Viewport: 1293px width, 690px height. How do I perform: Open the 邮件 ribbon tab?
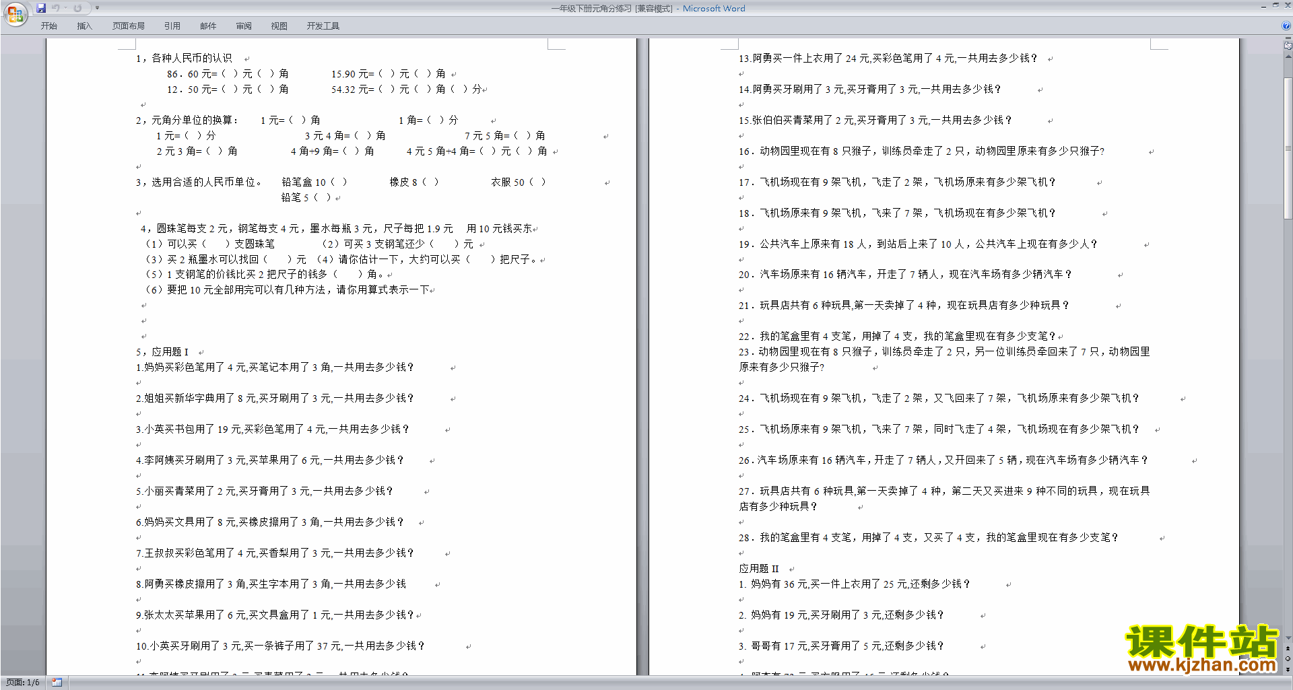click(x=208, y=26)
